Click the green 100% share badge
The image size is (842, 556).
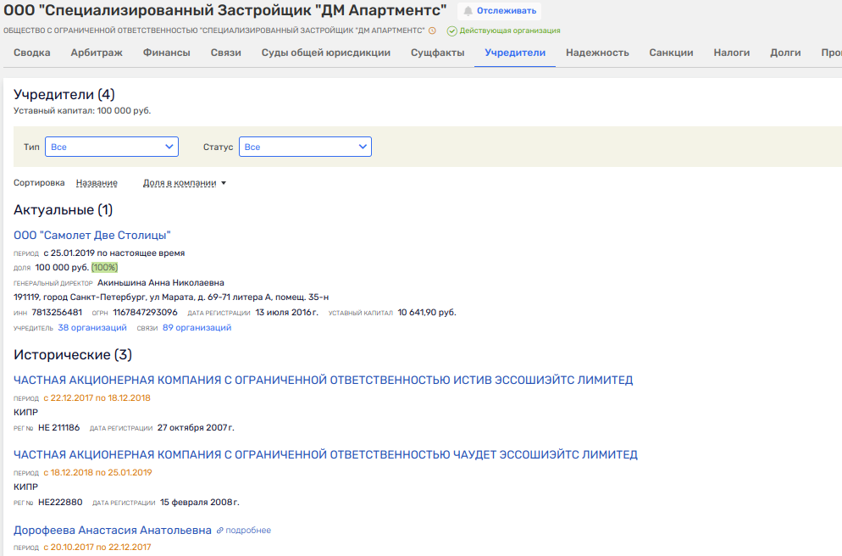click(105, 268)
